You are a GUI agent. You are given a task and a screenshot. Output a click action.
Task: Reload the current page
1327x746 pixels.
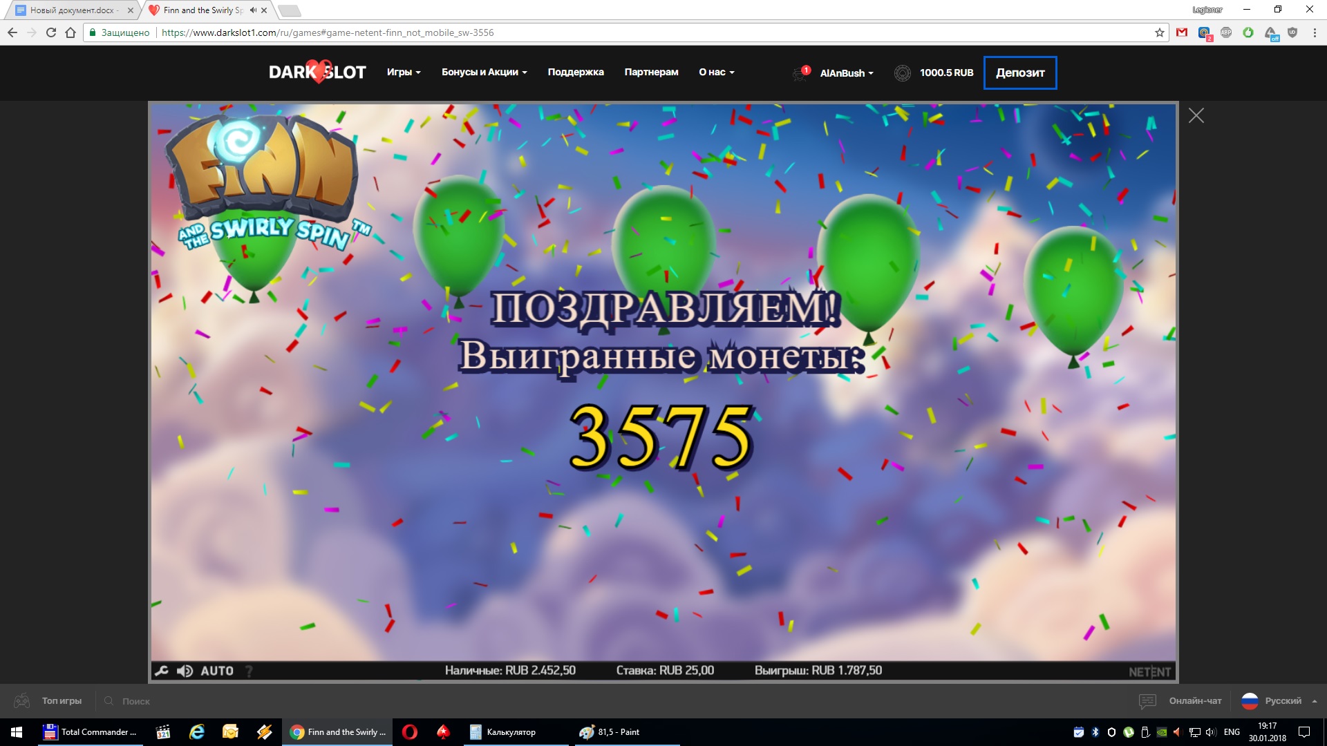coord(50,32)
